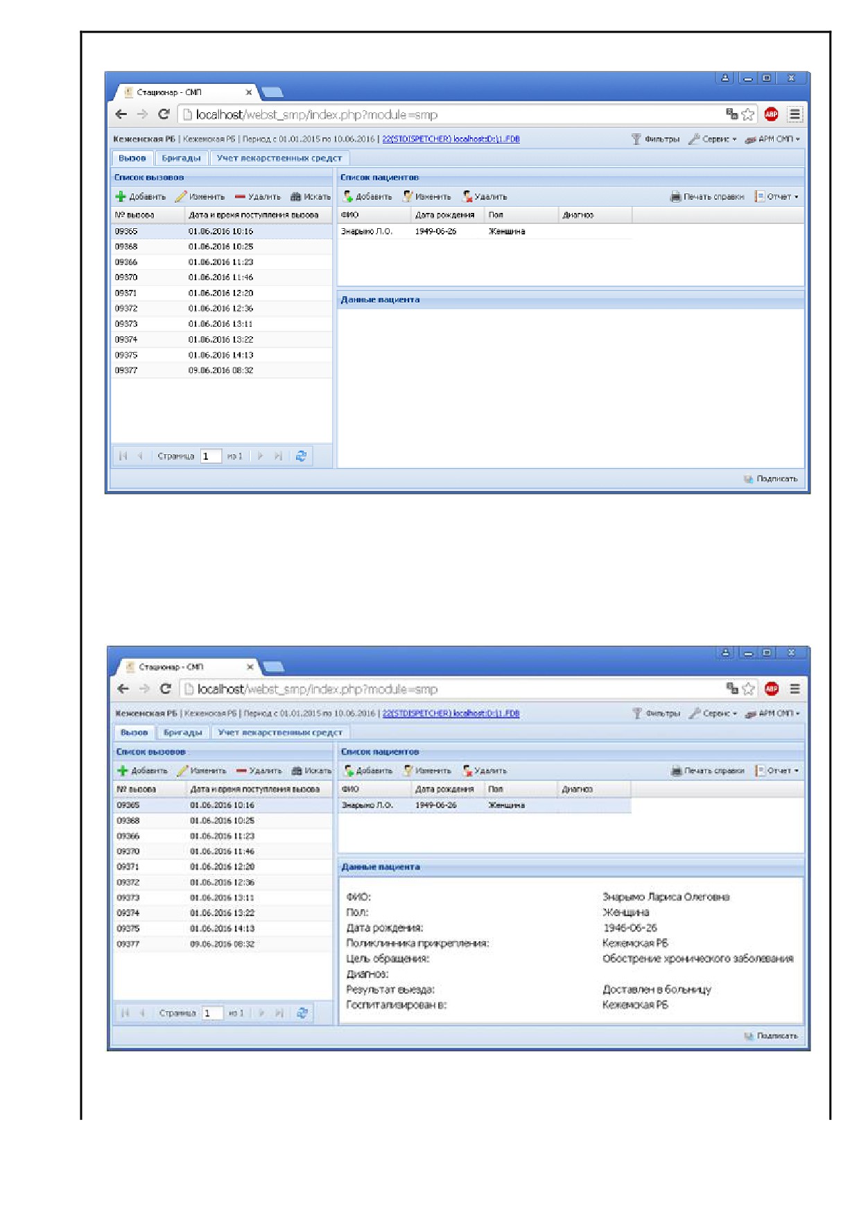
Task: Open Фильтры in lower window
Action: (657, 713)
